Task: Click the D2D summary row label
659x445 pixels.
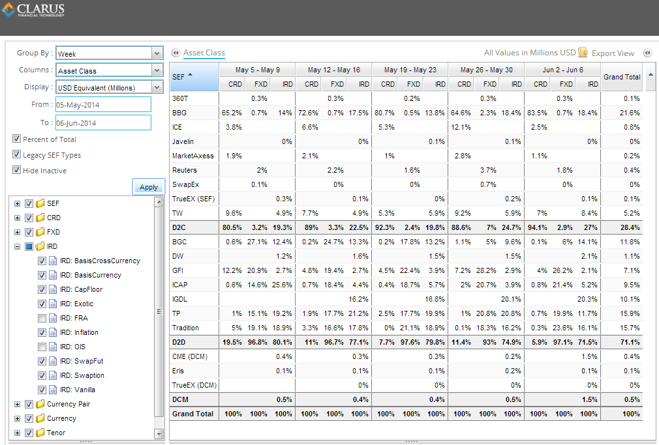Action: [x=179, y=342]
